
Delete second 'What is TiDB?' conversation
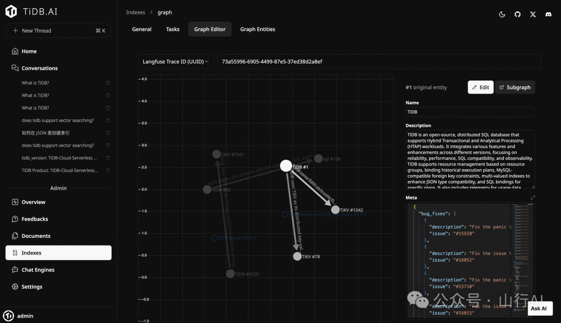click(108, 95)
